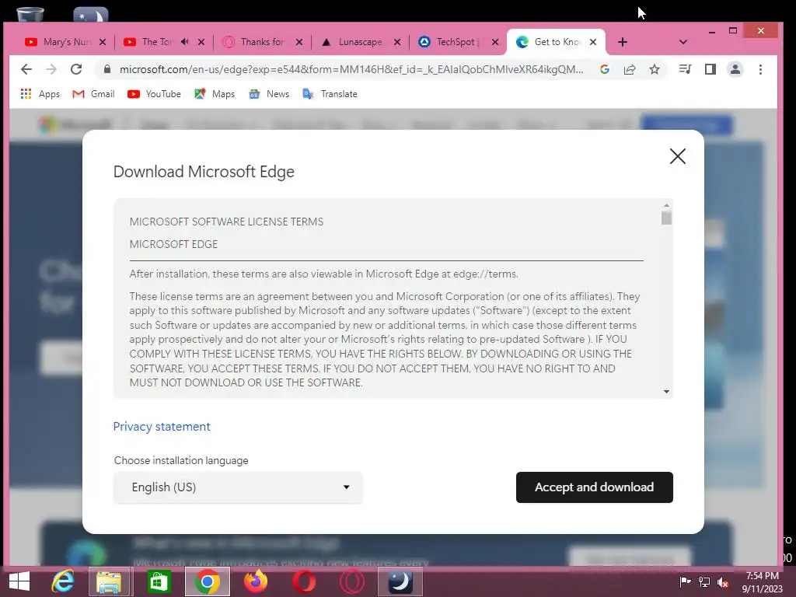
Task: Close the Thanks for tab
Action: click(x=299, y=42)
